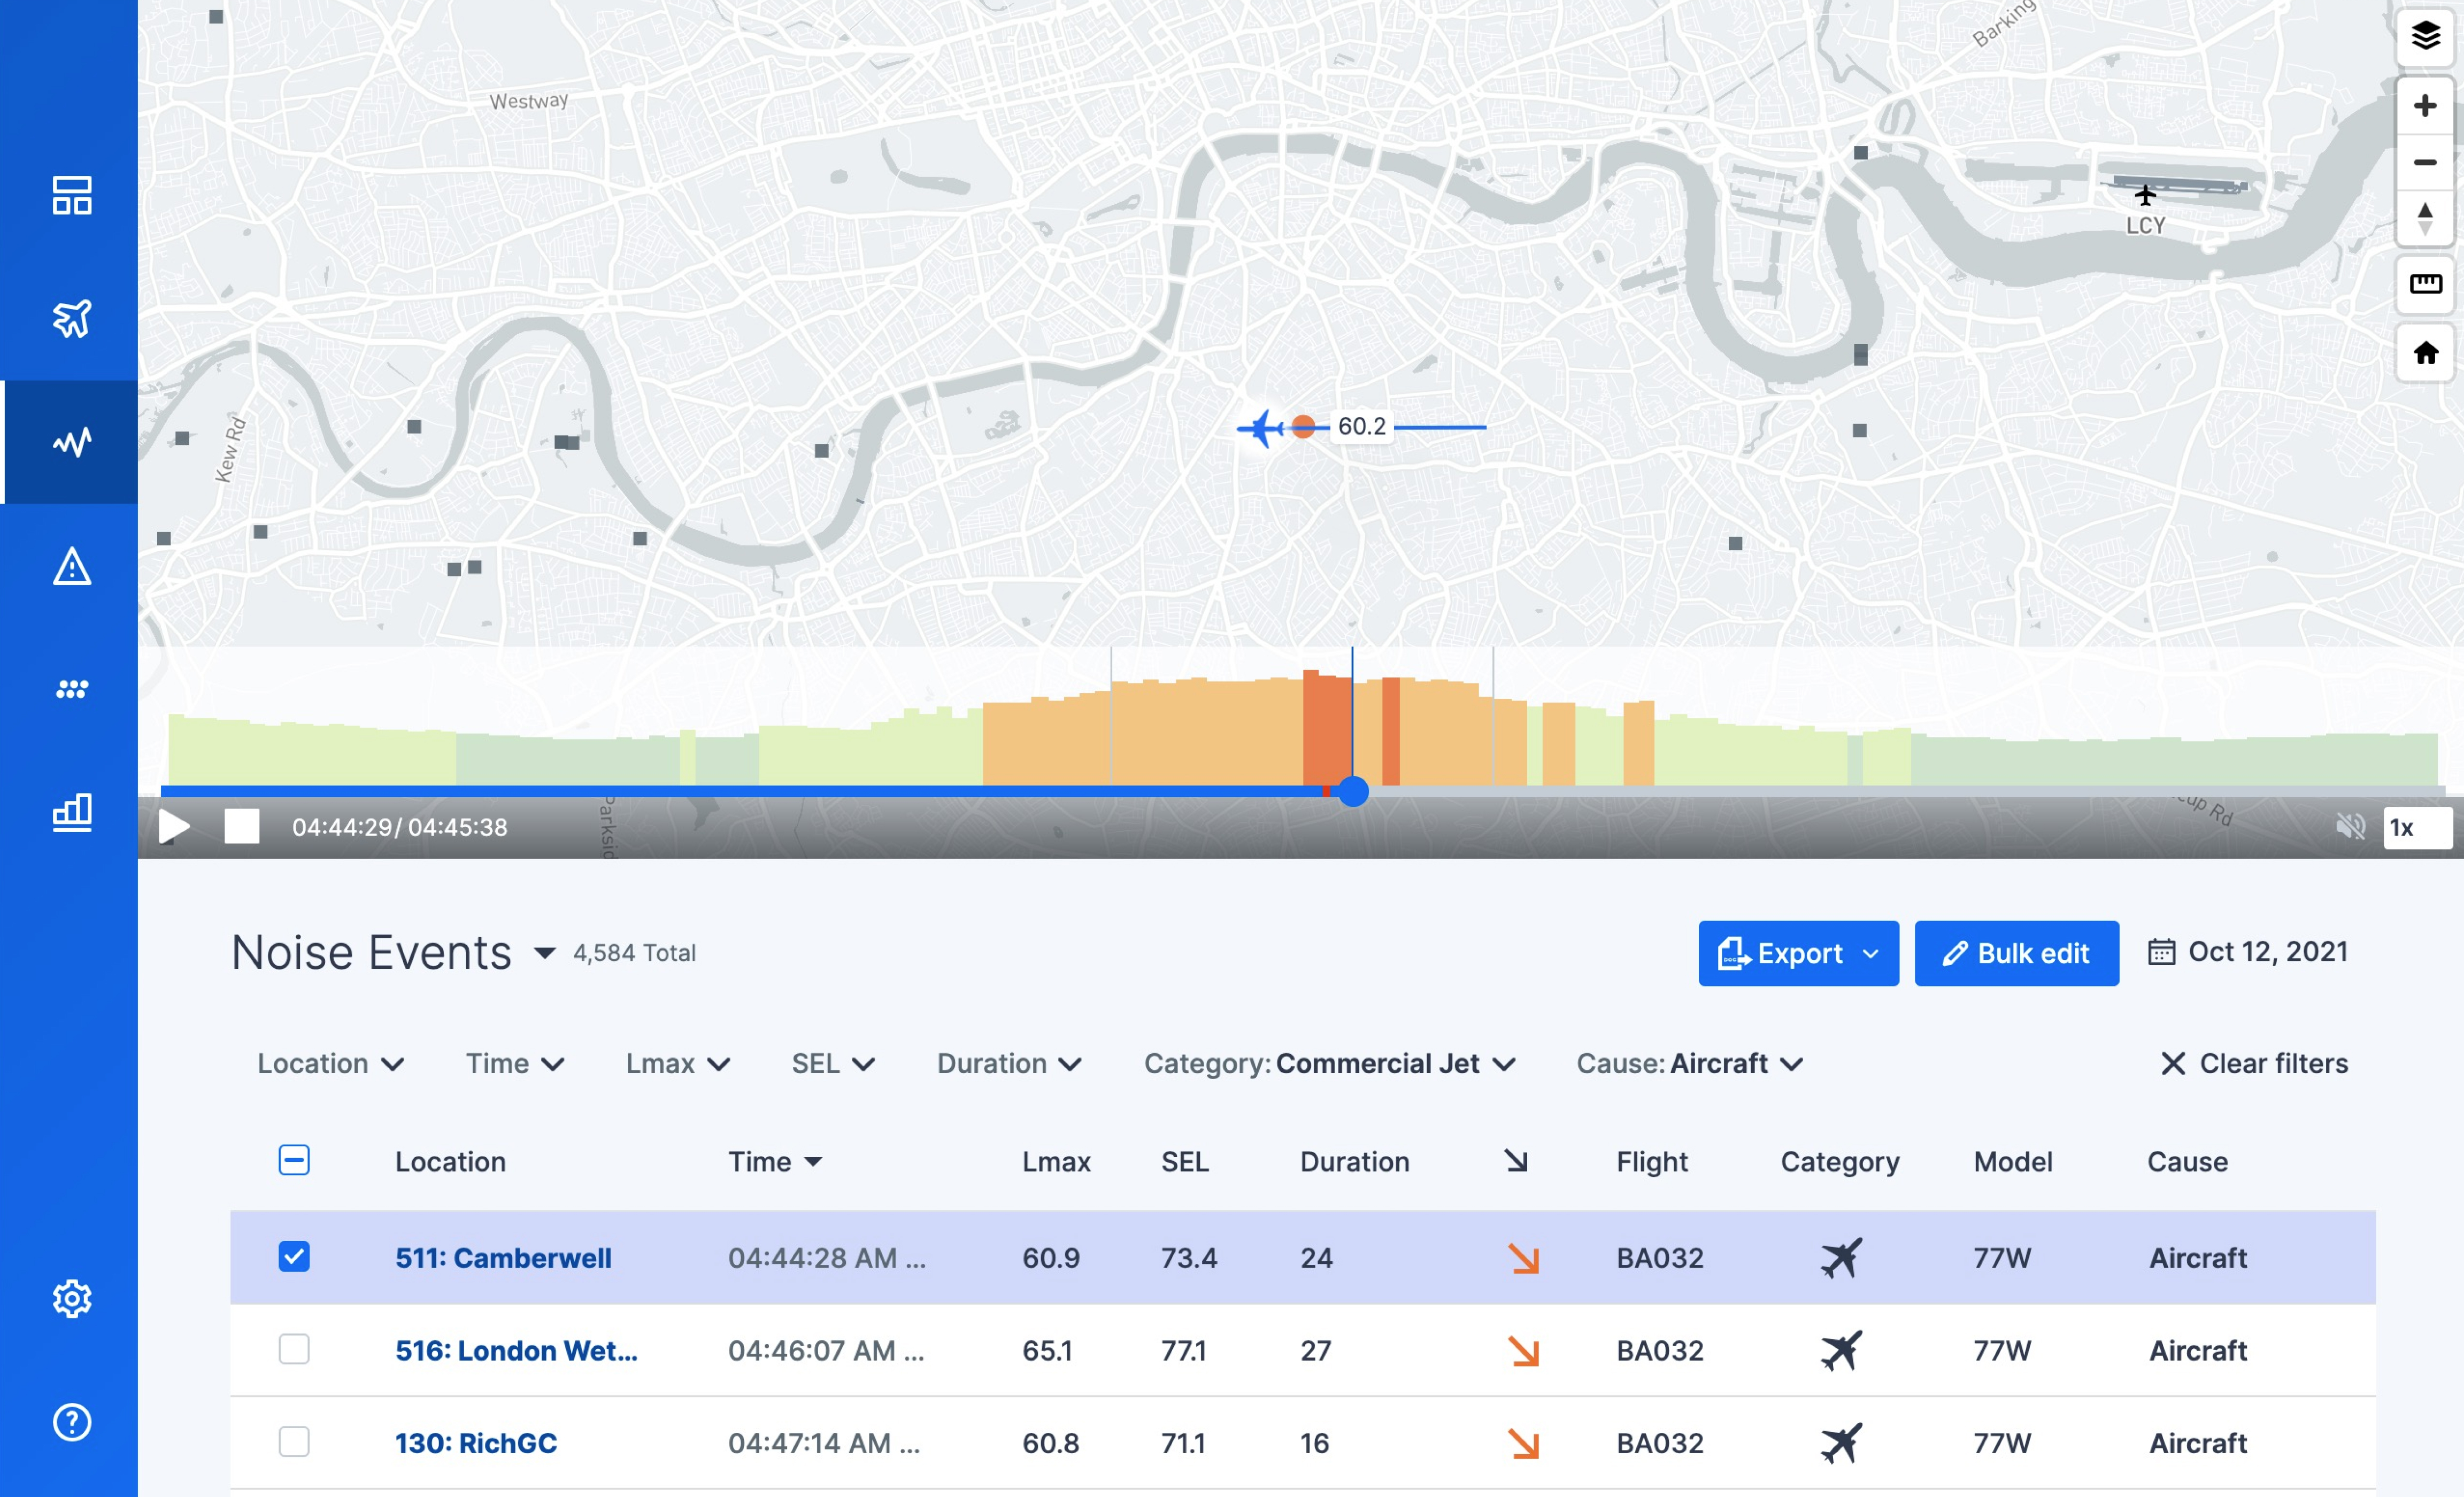Viewport: 2464px width, 1497px height.
Task: Open the flights sidebar section
Action: [x=71, y=318]
